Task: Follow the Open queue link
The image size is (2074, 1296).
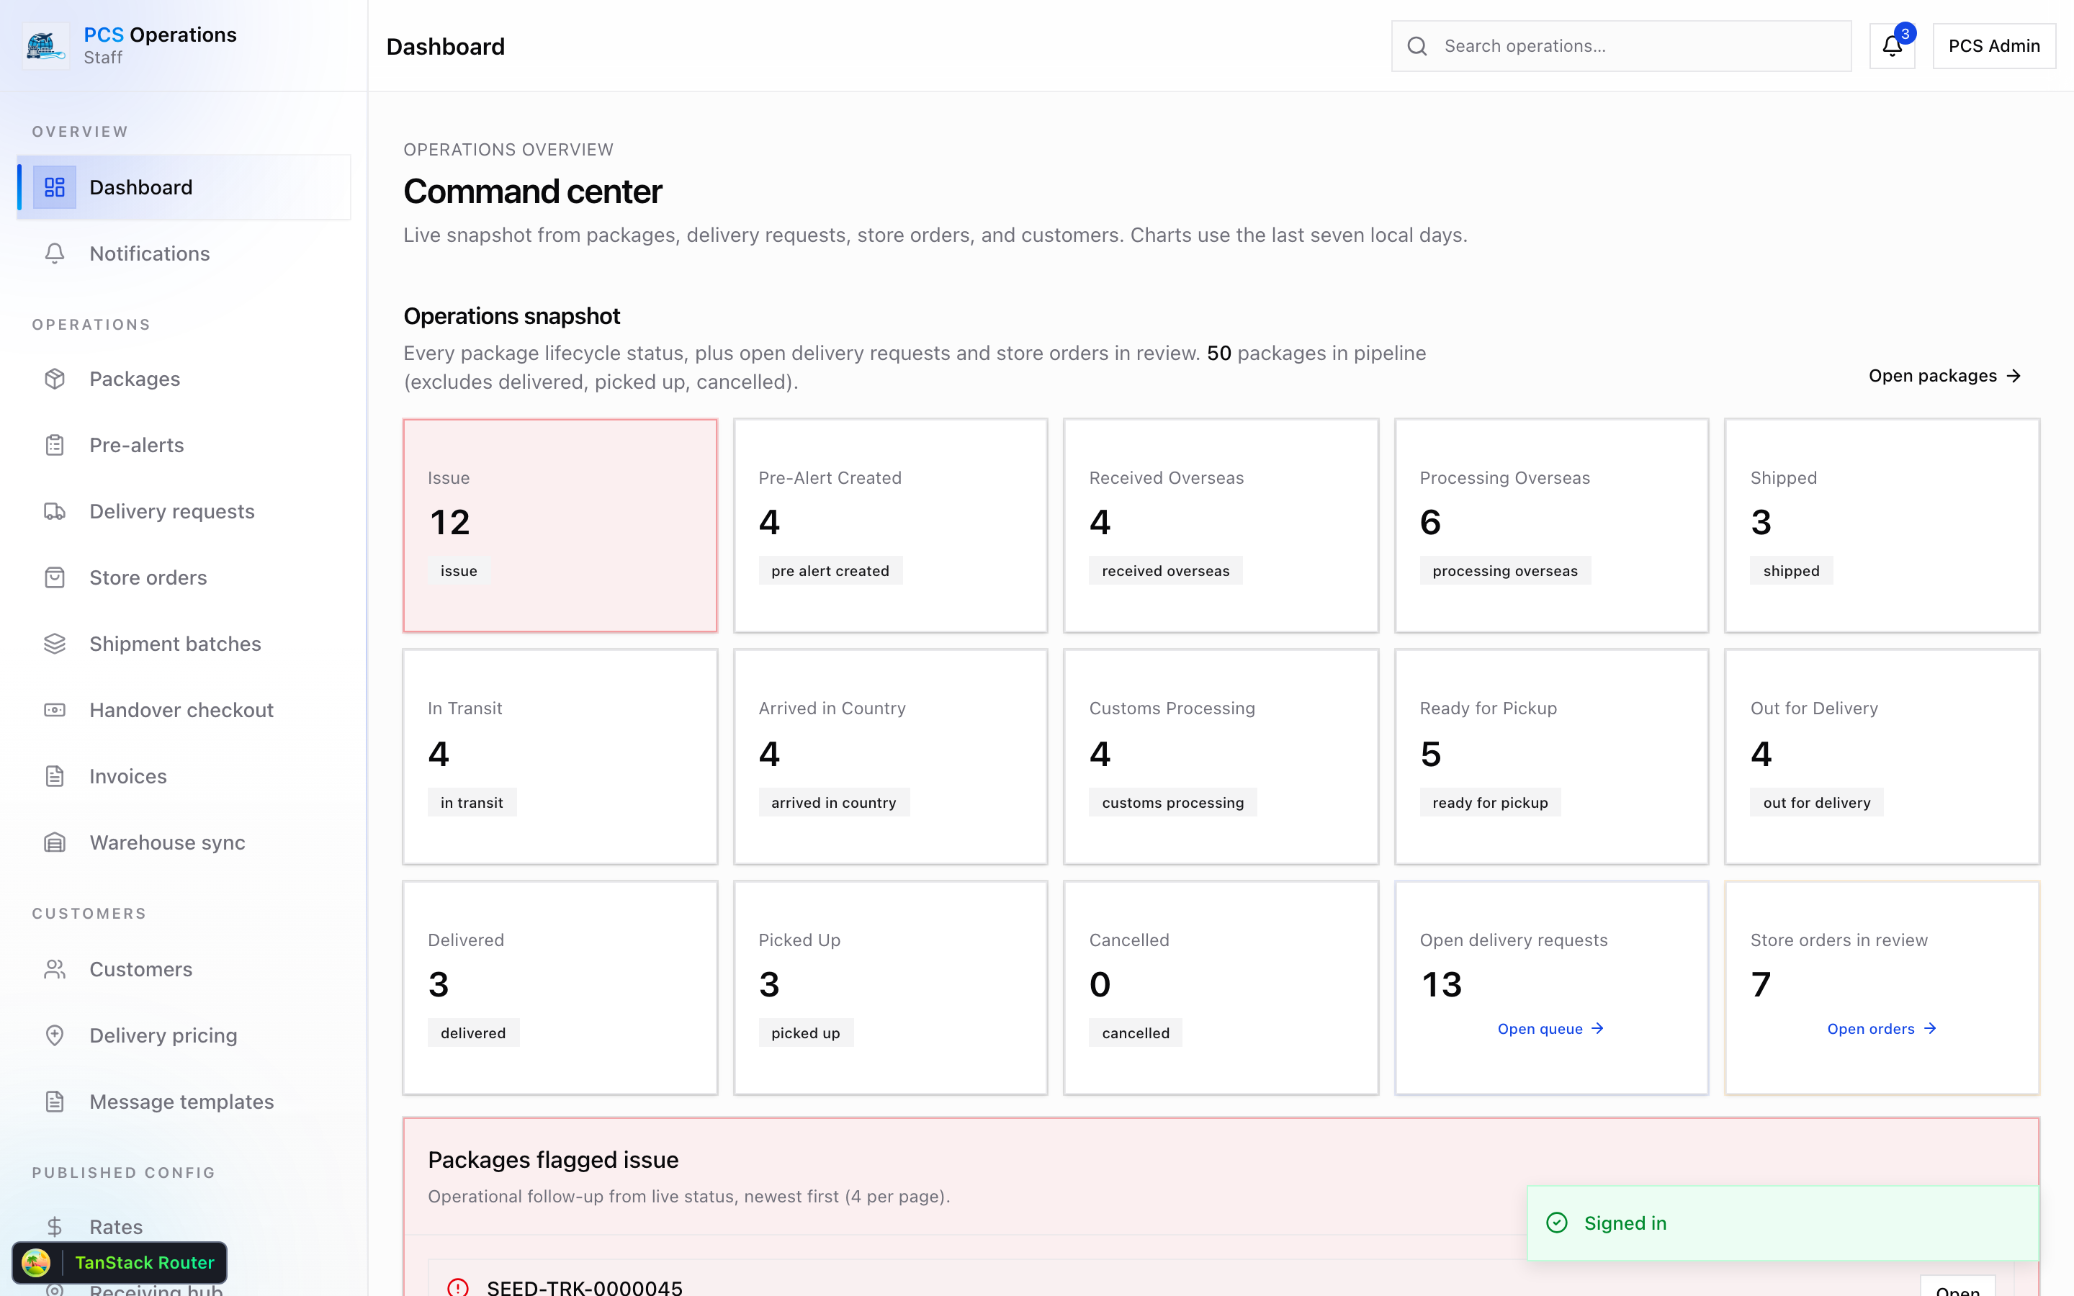Action: coord(1550,1029)
